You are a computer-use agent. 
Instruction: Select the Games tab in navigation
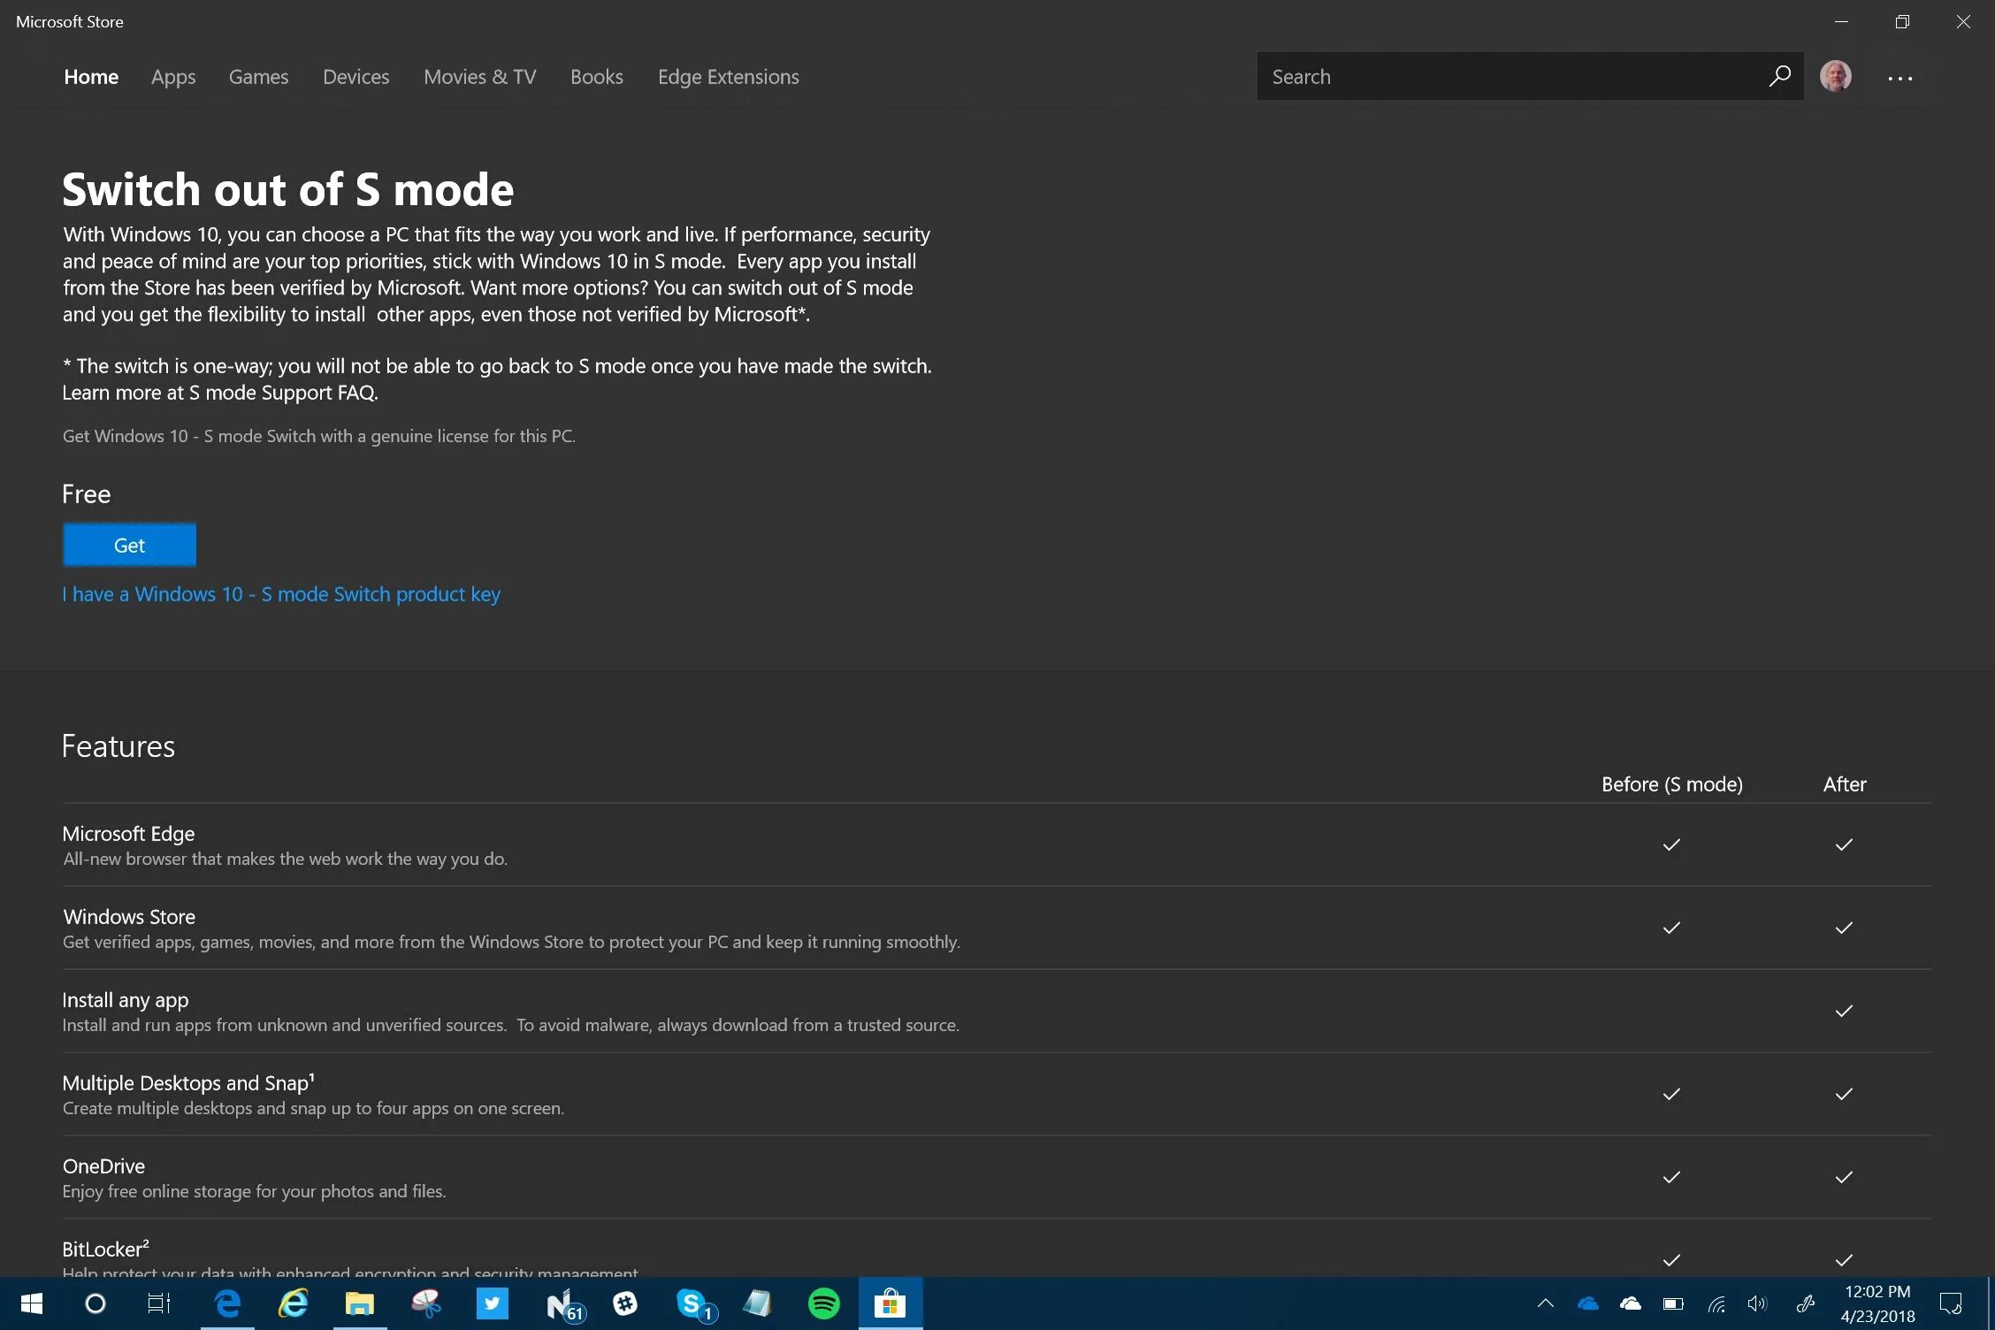[258, 76]
